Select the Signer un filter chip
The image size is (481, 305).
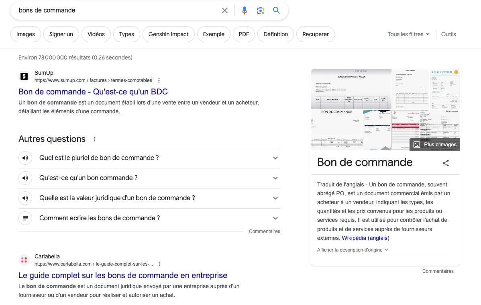61,34
